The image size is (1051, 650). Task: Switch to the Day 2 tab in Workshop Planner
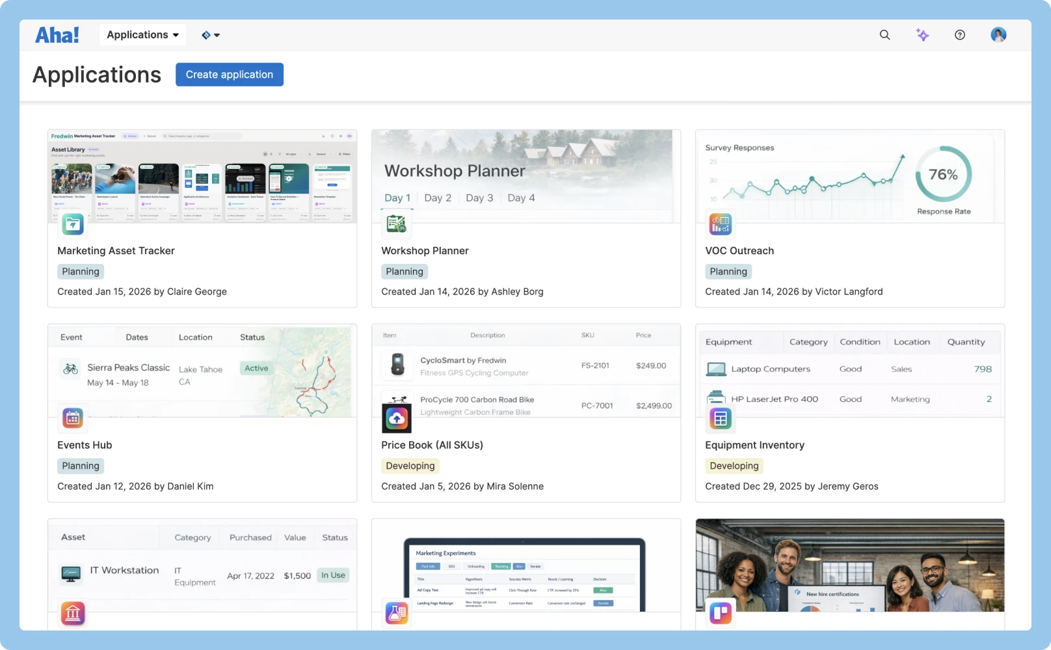coord(437,198)
